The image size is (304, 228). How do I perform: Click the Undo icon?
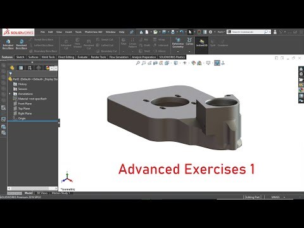[x=181, y=32]
